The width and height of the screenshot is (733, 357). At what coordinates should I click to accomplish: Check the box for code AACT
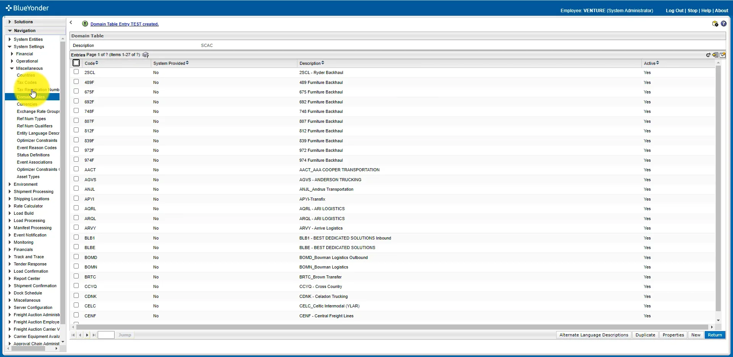tap(76, 169)
